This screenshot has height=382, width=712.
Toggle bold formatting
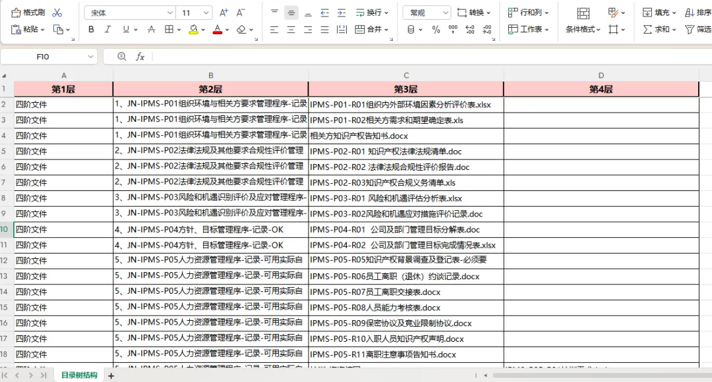tap(91, 30)
